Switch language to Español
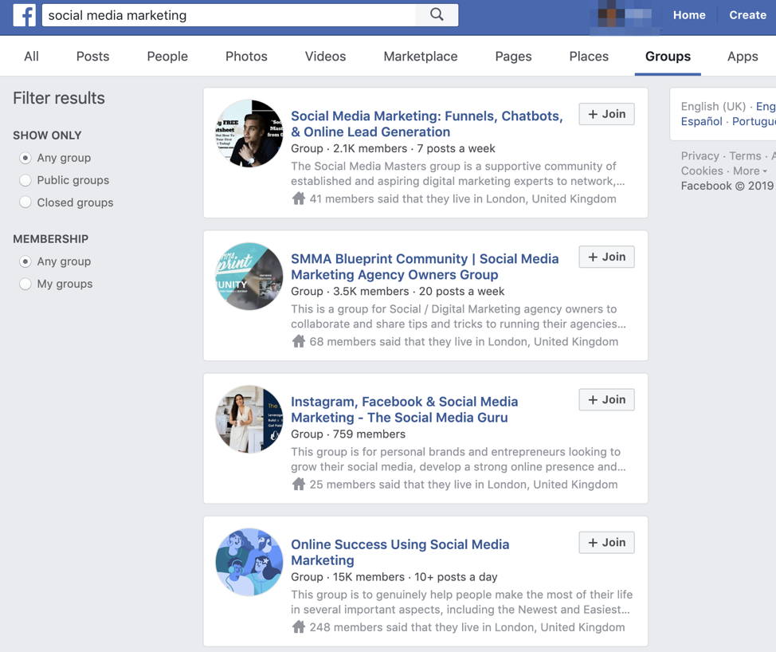The height and width of the screenshot is (652, 776). pyautogui.click(x=701, y=121)
